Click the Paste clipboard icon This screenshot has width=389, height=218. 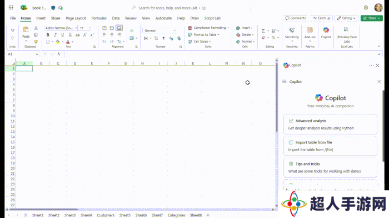point(26,30)
